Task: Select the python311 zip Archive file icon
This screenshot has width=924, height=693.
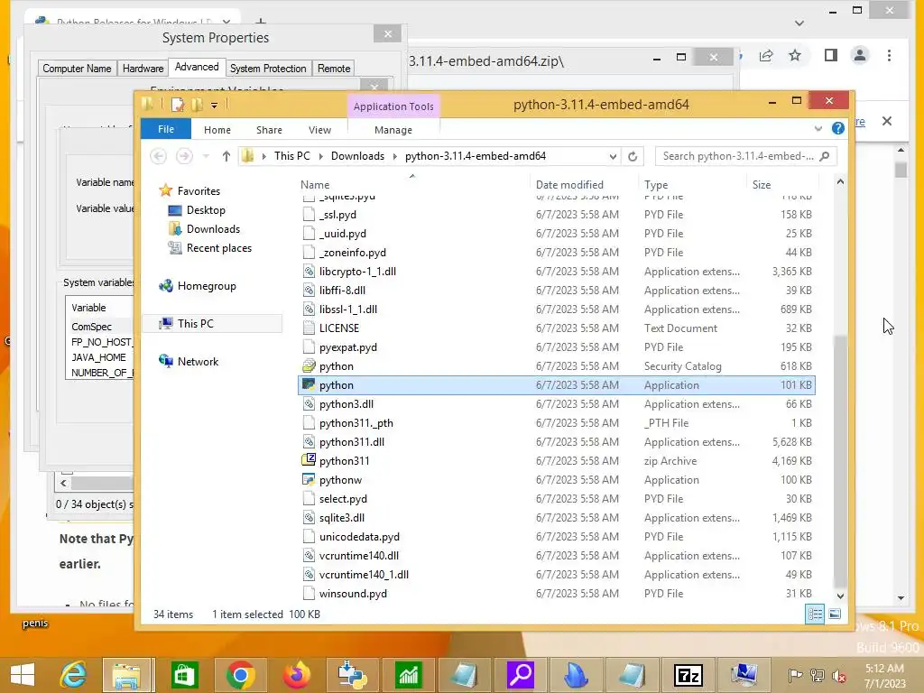Action: point(309,460)
